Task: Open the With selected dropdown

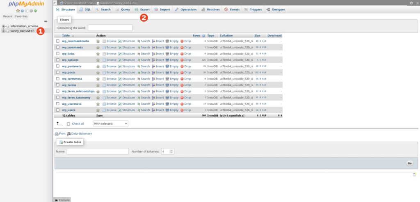Action: 111,124
